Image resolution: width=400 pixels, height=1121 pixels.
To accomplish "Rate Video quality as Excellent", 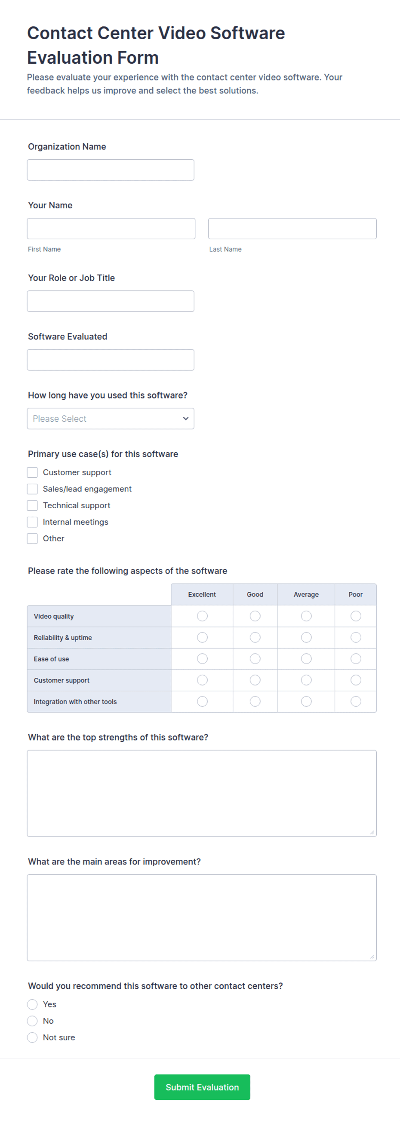I will click(202, 616).
